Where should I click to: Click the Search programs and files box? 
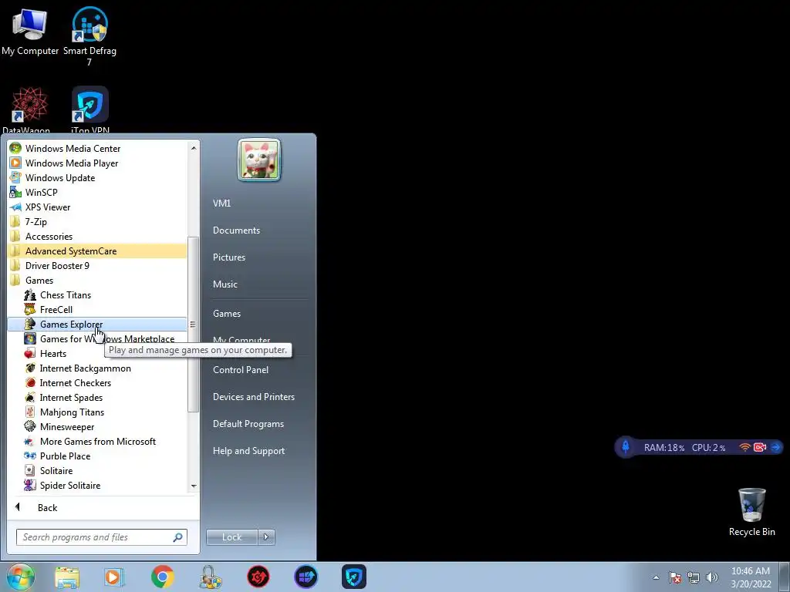pos(101,537)
